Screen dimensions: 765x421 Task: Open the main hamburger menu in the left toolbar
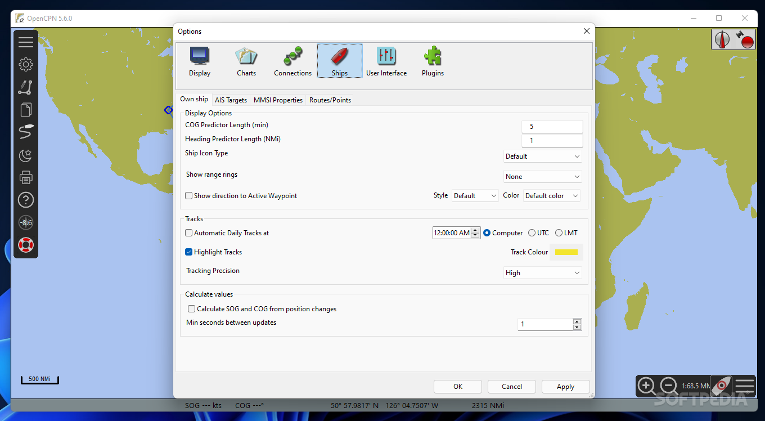(26, 42)
